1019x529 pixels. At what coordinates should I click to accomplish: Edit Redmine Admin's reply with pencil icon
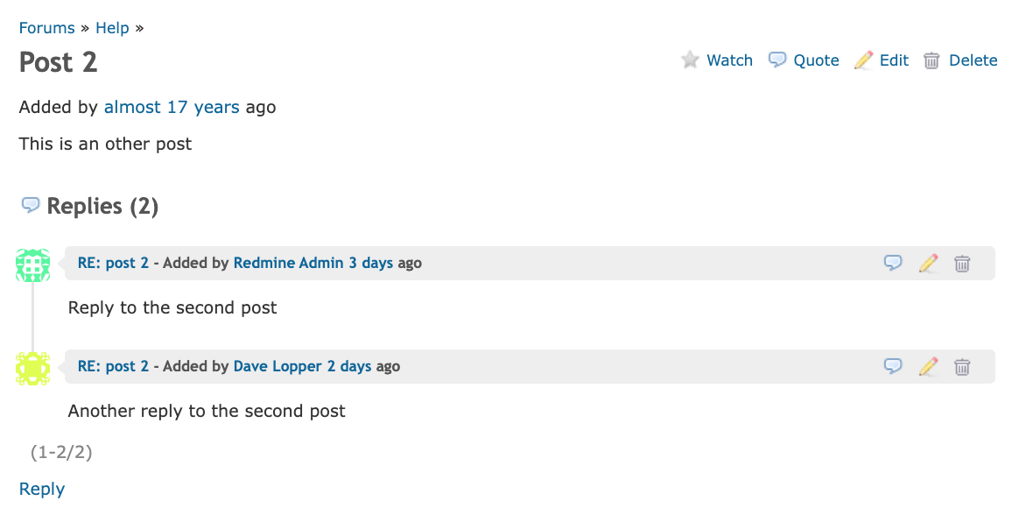point(929,263)
